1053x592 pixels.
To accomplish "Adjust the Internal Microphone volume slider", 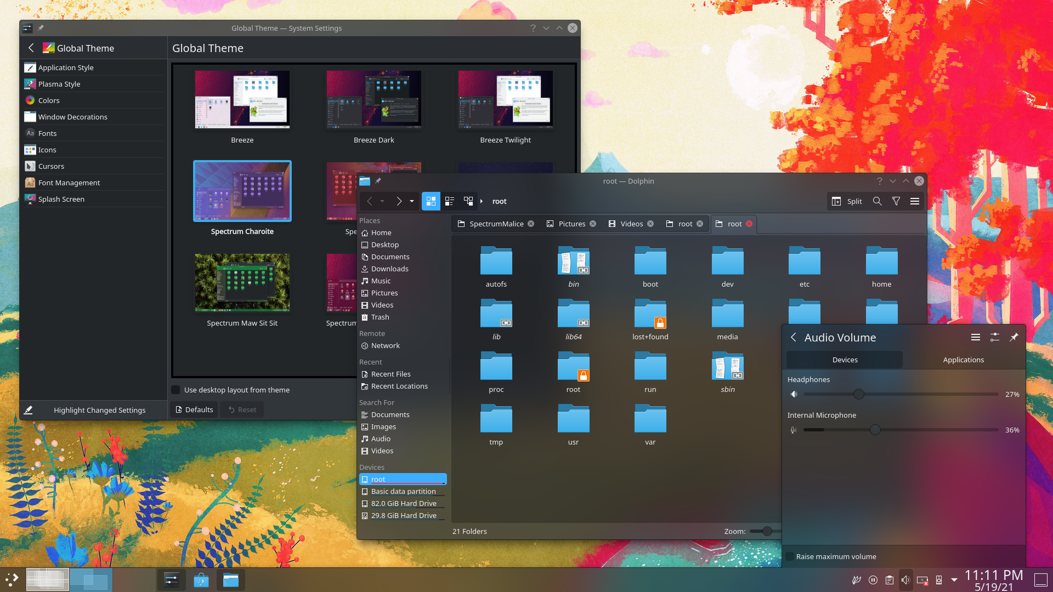I will tap(901, 430).
